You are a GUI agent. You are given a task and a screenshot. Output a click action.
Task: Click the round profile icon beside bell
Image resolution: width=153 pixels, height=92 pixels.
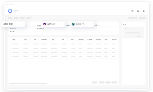pos(144,11)
